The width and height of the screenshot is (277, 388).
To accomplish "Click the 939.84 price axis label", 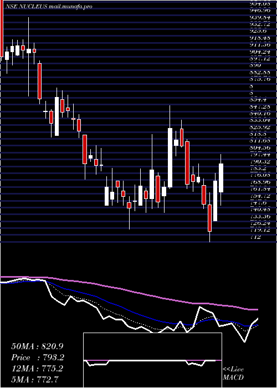I will (x=261, y=18).
